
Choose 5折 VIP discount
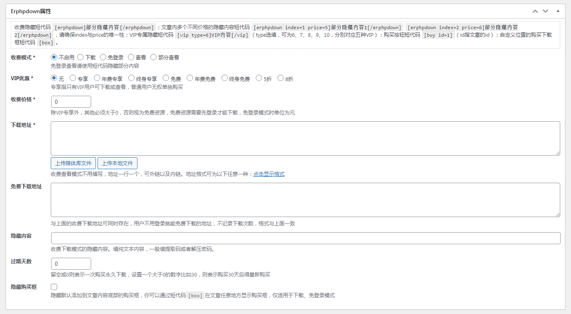(x=259, y=78)
